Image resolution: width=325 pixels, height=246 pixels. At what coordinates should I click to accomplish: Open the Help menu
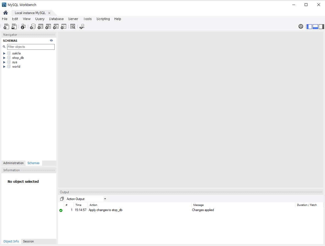click(x=118, y=19)
